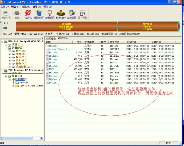Image resolution: width=184 pixels, height=146 pixels.
Task: Expand the $Extend folder tree node
Action: (13, 83)
